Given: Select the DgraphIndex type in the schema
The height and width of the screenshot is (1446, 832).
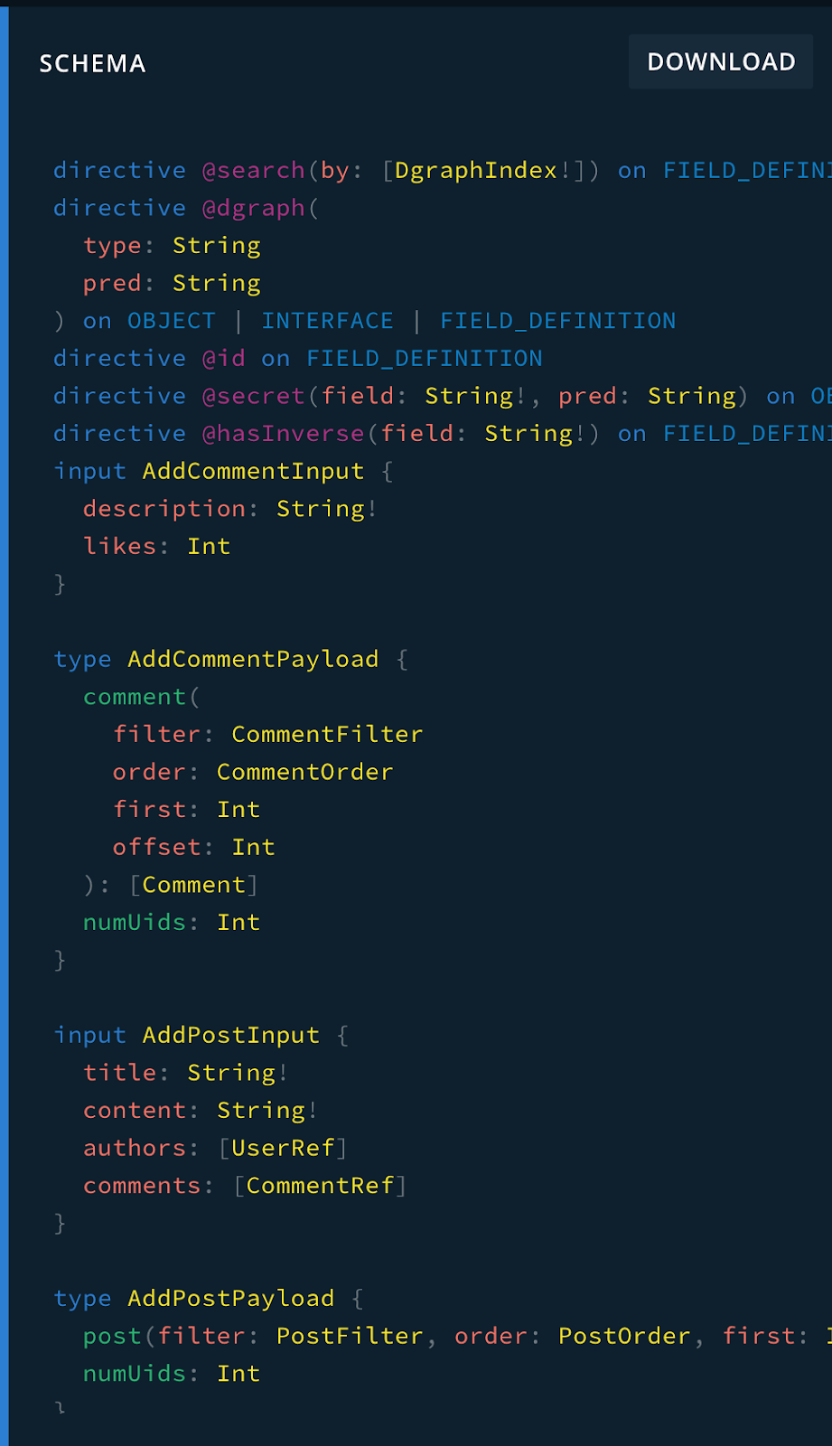Looking at the screenshot, I should click(476, 170).
